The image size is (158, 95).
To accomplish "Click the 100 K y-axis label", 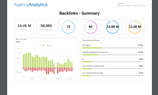I will click(19, 48).
